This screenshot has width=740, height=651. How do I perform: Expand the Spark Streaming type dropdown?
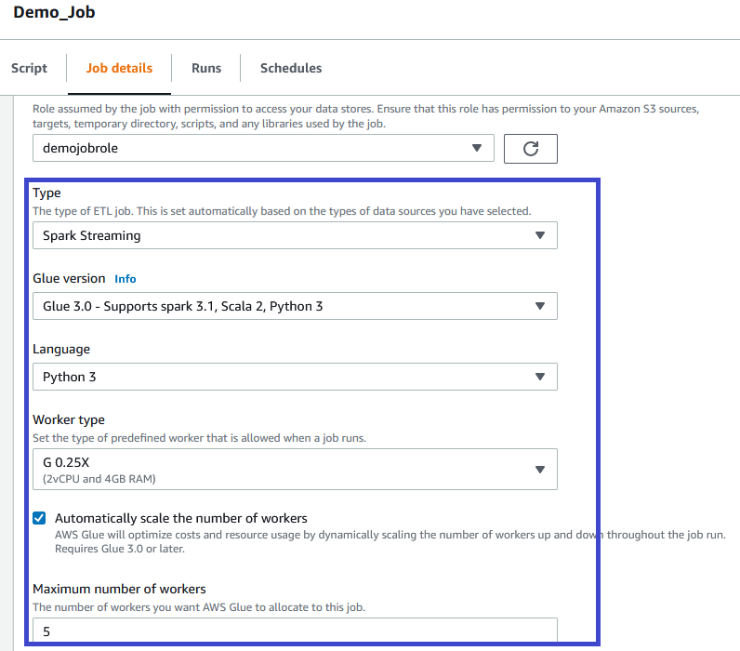[295, 235]
